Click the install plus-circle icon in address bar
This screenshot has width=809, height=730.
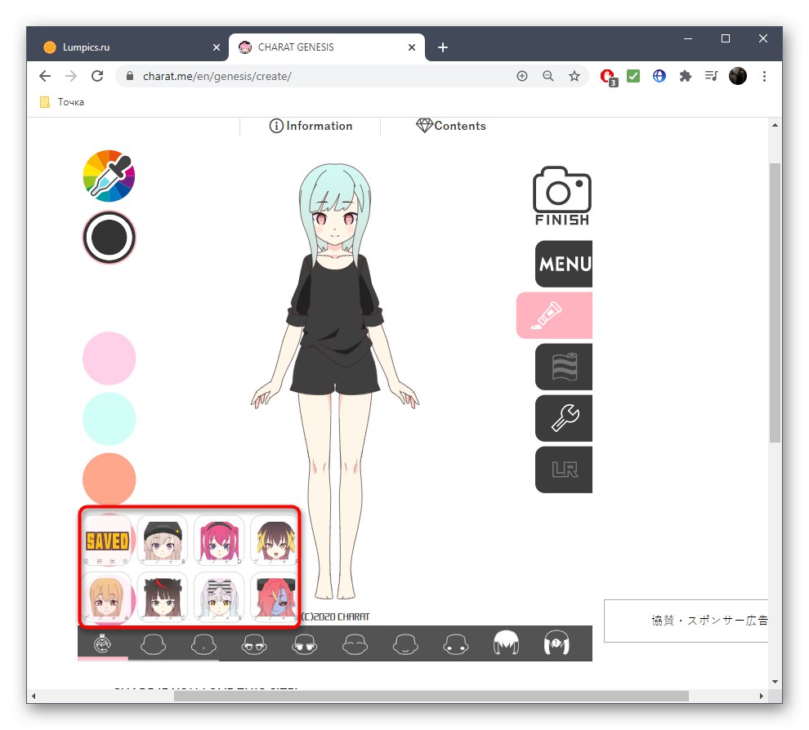pyautogui.click(x=522, y=76)
